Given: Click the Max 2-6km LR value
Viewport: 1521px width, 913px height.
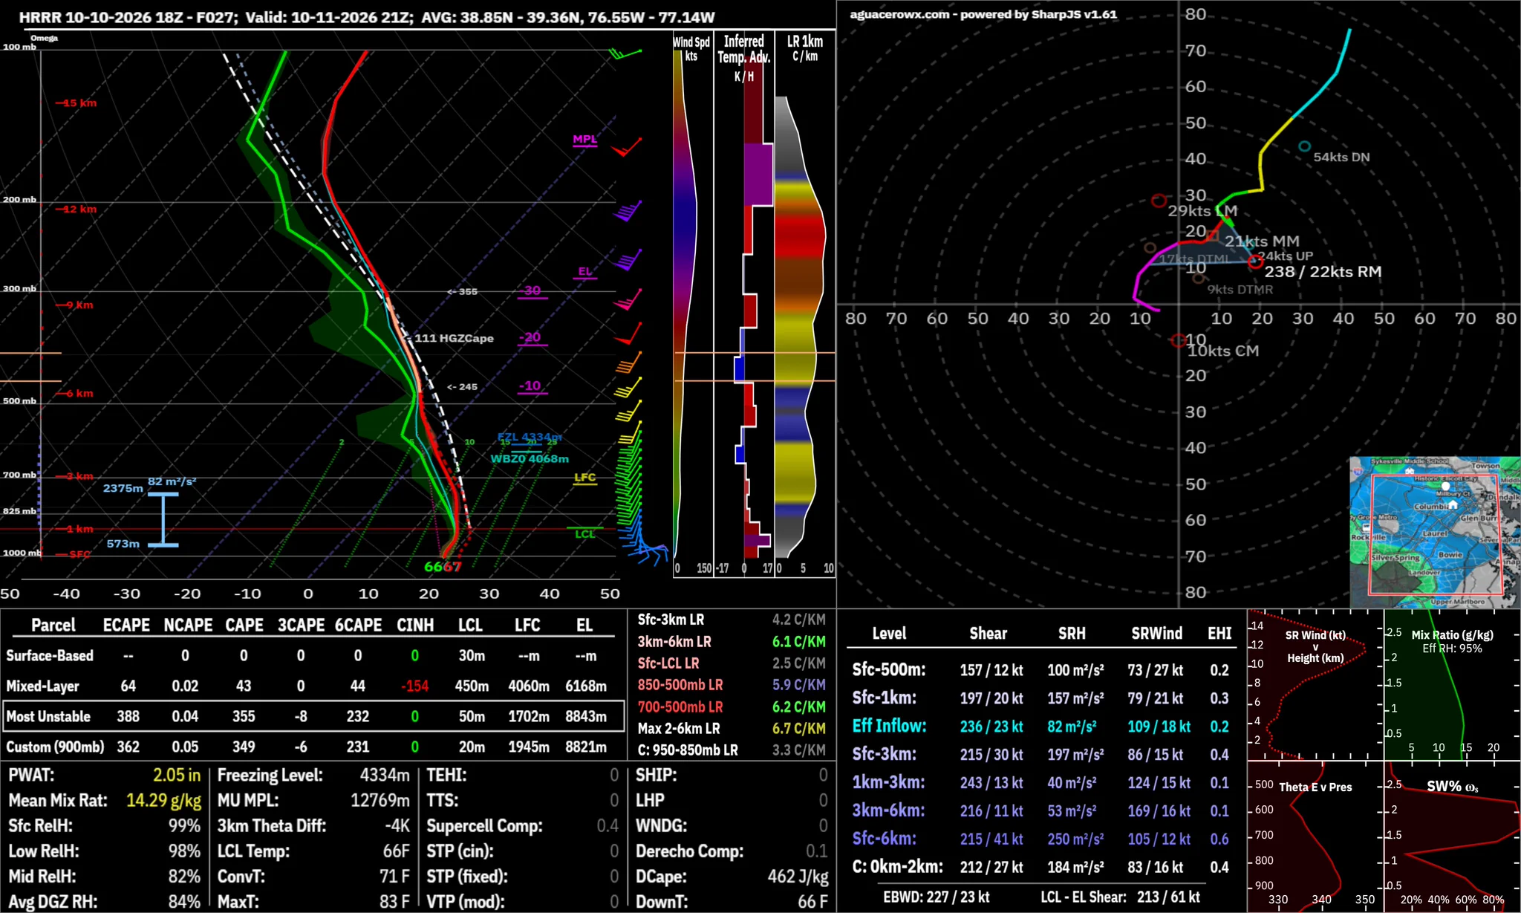Looking at the screenshot, I should (x=798, y=728).
